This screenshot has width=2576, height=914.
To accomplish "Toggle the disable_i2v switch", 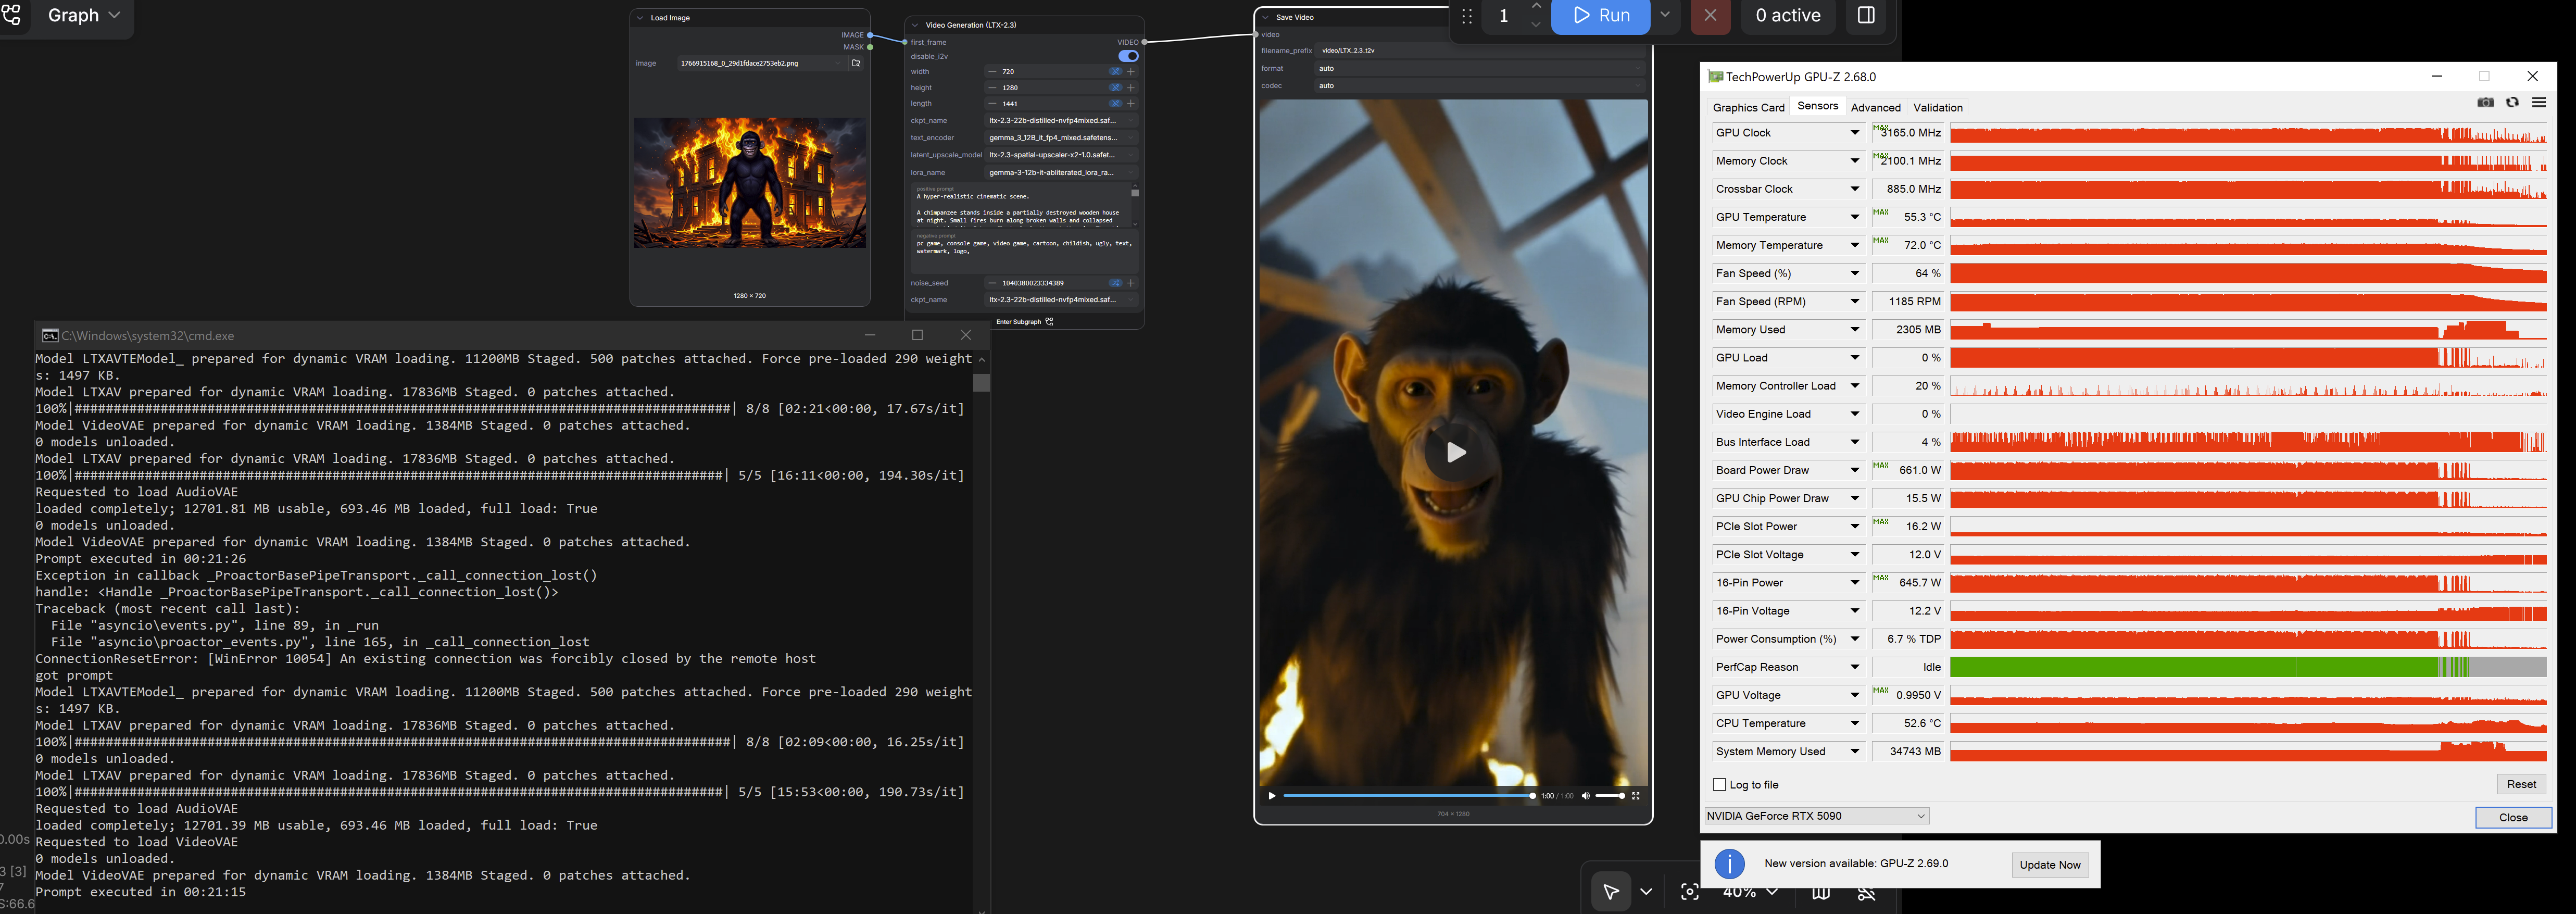I will [1128, 56].
